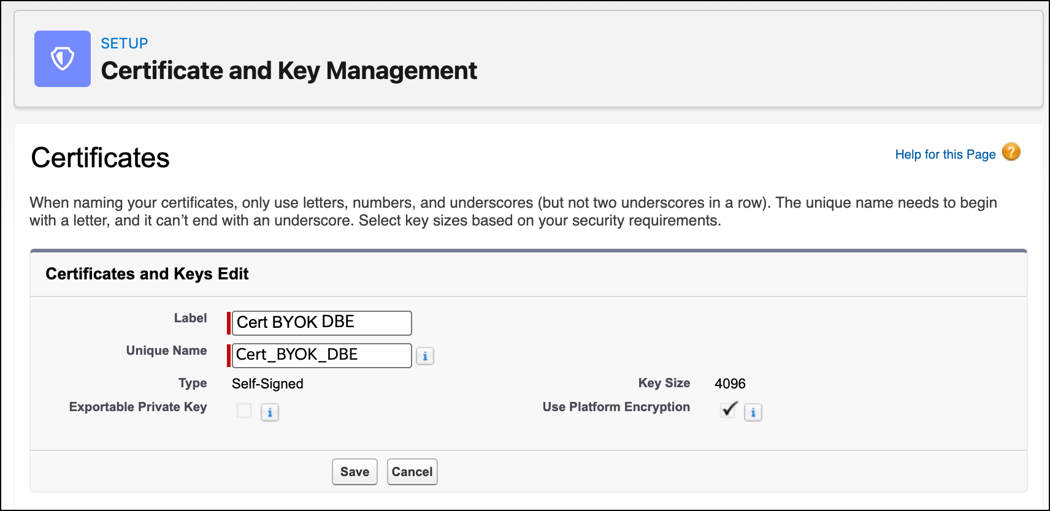
Task: Open the orange help question mark icon
Action: tap(1011, 151)
